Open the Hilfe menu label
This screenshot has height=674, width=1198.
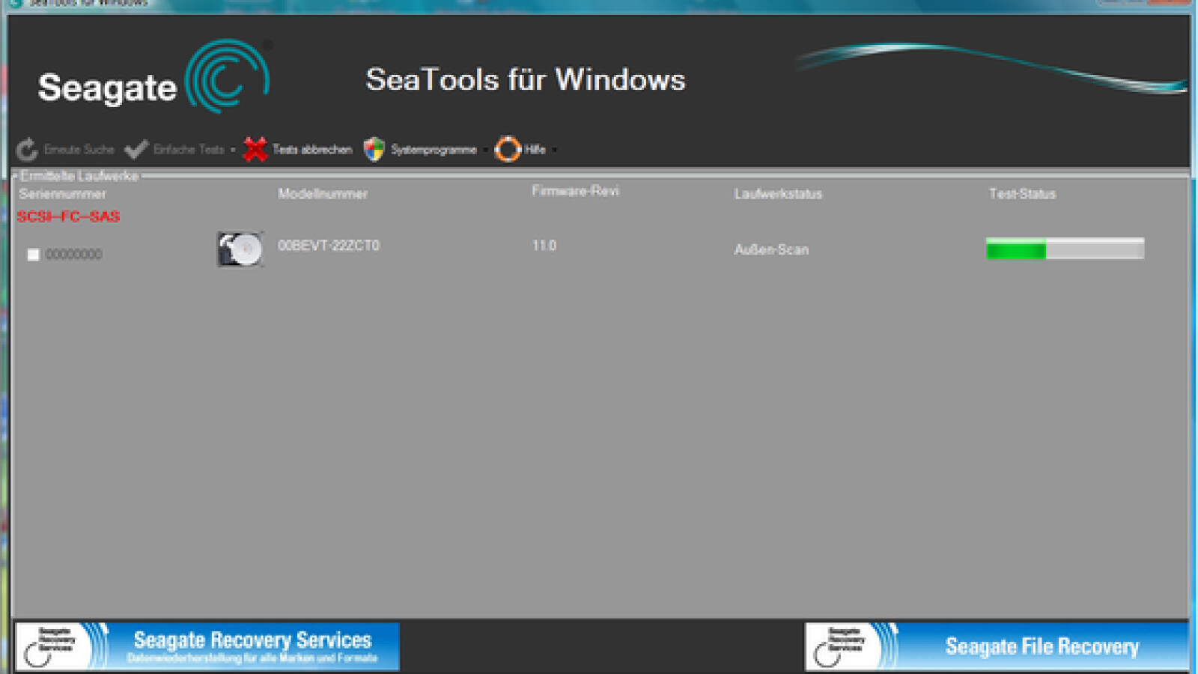535,150
